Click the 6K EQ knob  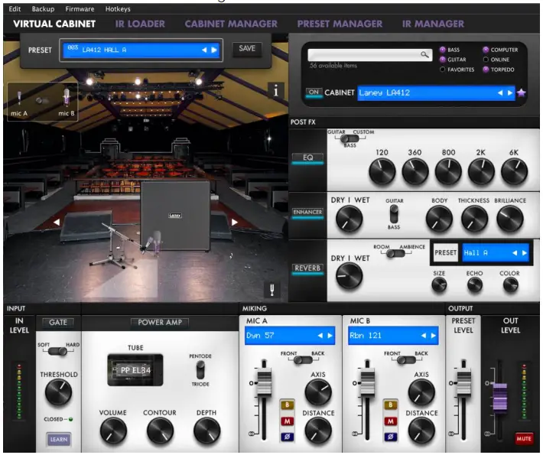click(514, 171)
